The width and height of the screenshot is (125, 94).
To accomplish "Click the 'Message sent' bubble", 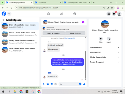I will pyautogui.click(x=53, y=49).
